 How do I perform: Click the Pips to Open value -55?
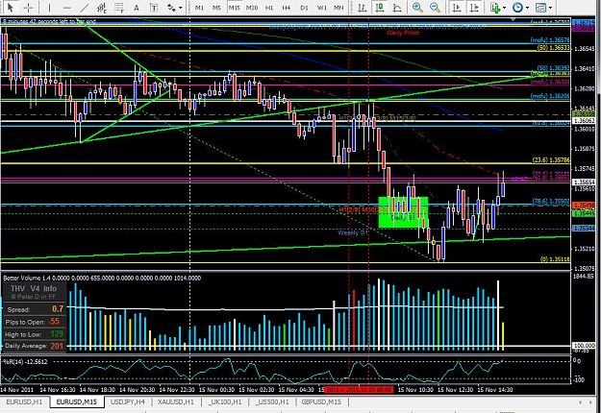point(54,322)
